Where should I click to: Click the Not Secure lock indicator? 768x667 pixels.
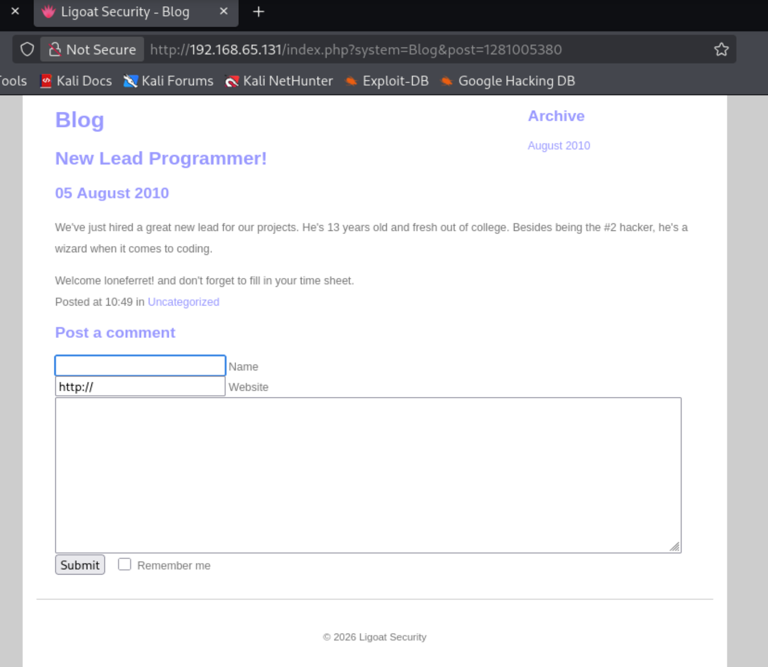92,50
